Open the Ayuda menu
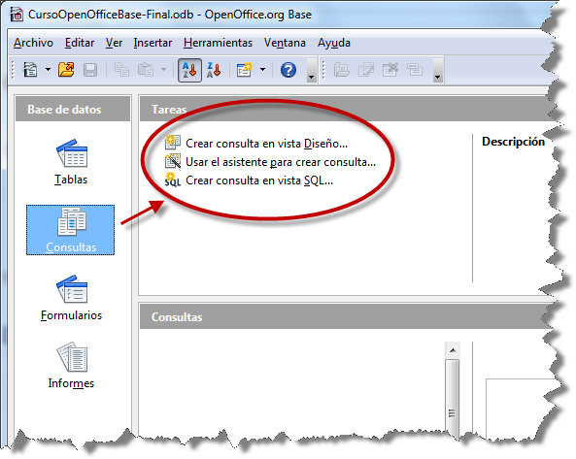The image size is (576, 459). pyautogui.click(x=333, y=43)
